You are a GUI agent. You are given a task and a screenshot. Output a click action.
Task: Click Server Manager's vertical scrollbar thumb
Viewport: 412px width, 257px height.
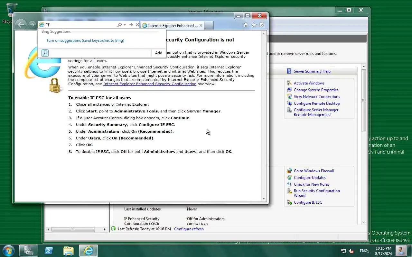(x=364, y=100)
